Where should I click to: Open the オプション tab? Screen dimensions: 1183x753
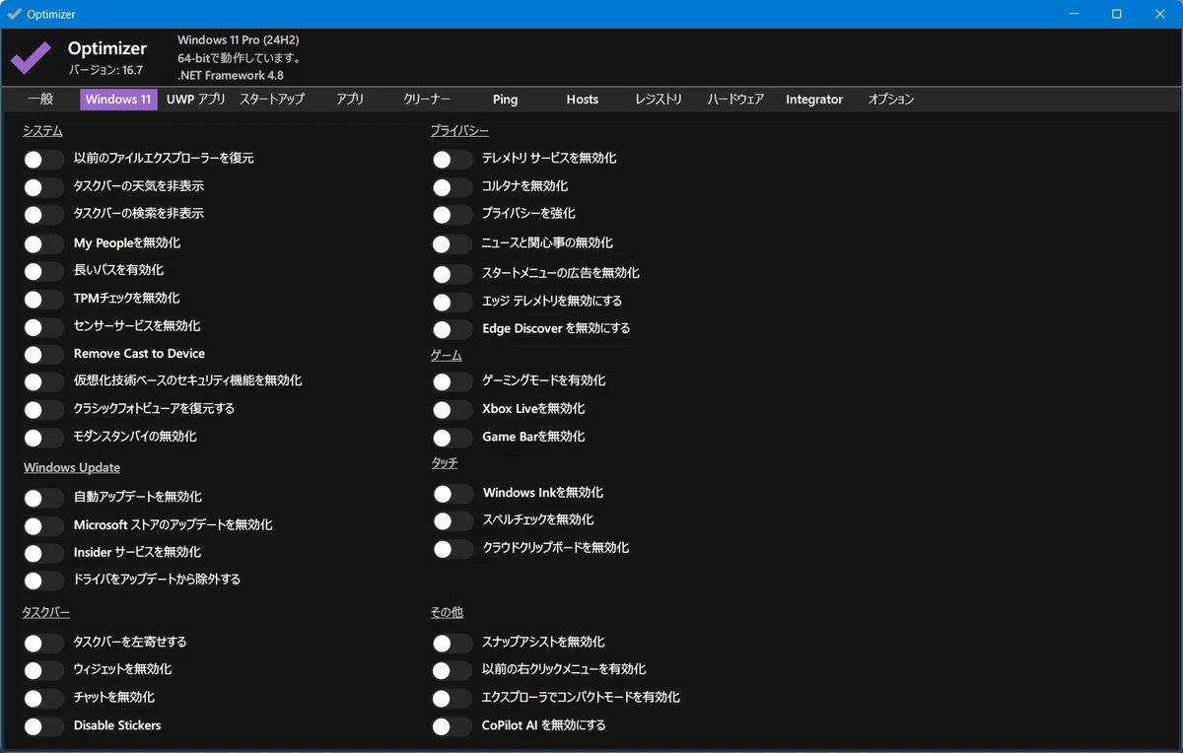pyautogui.click(x=891, y=100)
